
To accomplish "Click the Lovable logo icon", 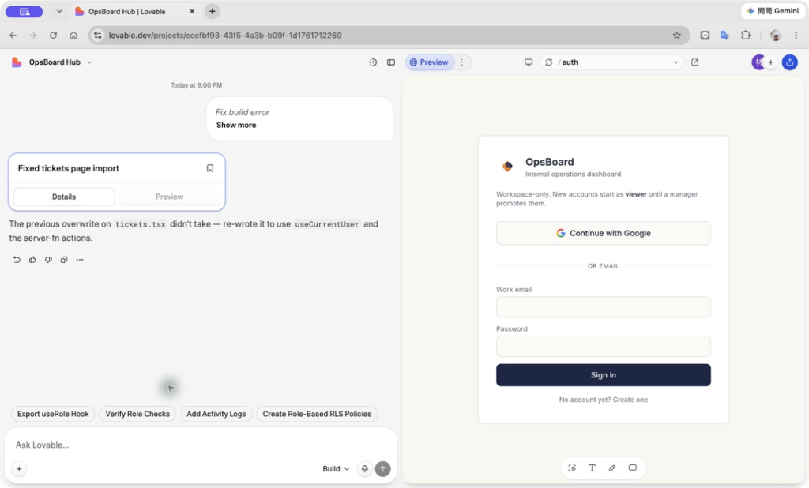I will coord(17,62).
